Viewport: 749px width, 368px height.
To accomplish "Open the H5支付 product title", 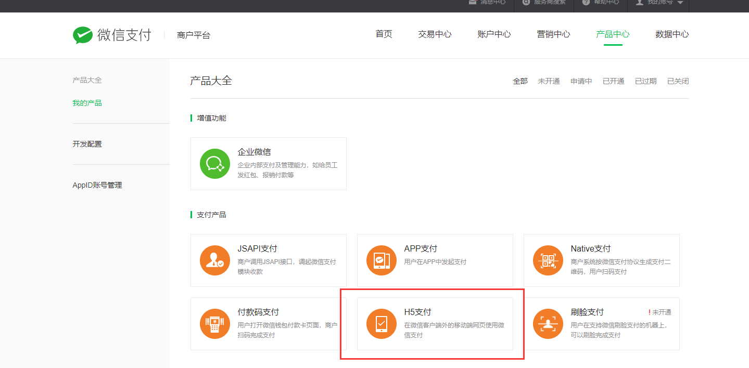I will 417,312.
